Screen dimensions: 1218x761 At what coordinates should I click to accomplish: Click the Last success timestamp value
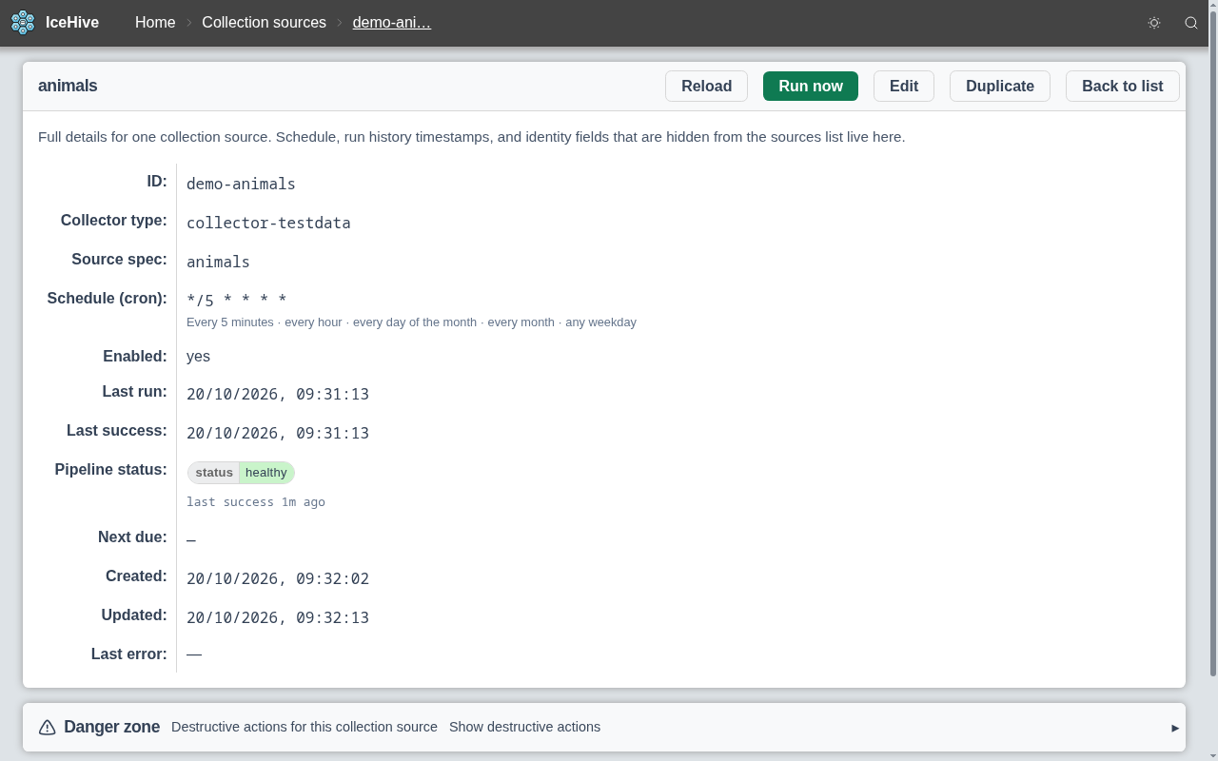278,433
